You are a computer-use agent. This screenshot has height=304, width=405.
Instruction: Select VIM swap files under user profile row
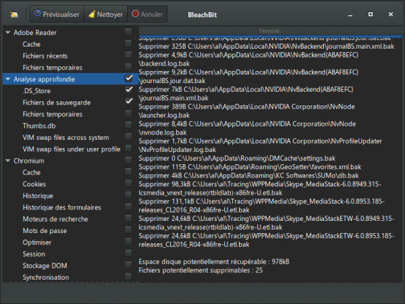click(x=70, y=149)
